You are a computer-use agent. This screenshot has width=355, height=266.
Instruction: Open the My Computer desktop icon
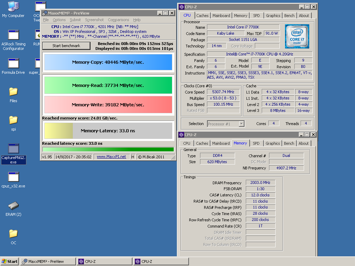point(13,9)
